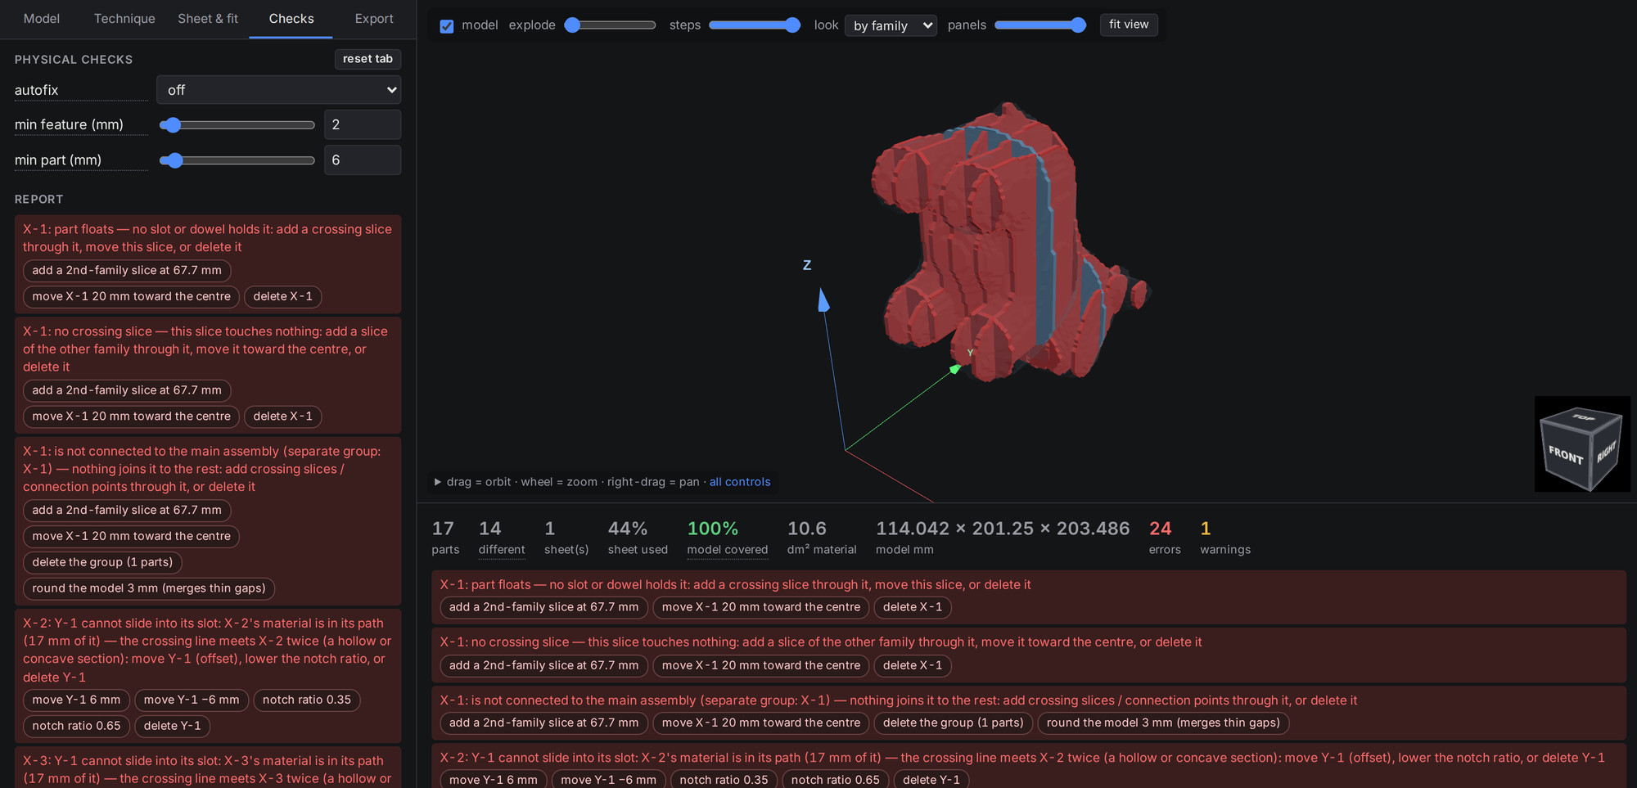Click 'round the model 3 mm' in bottom panel

coord(1163,723)
